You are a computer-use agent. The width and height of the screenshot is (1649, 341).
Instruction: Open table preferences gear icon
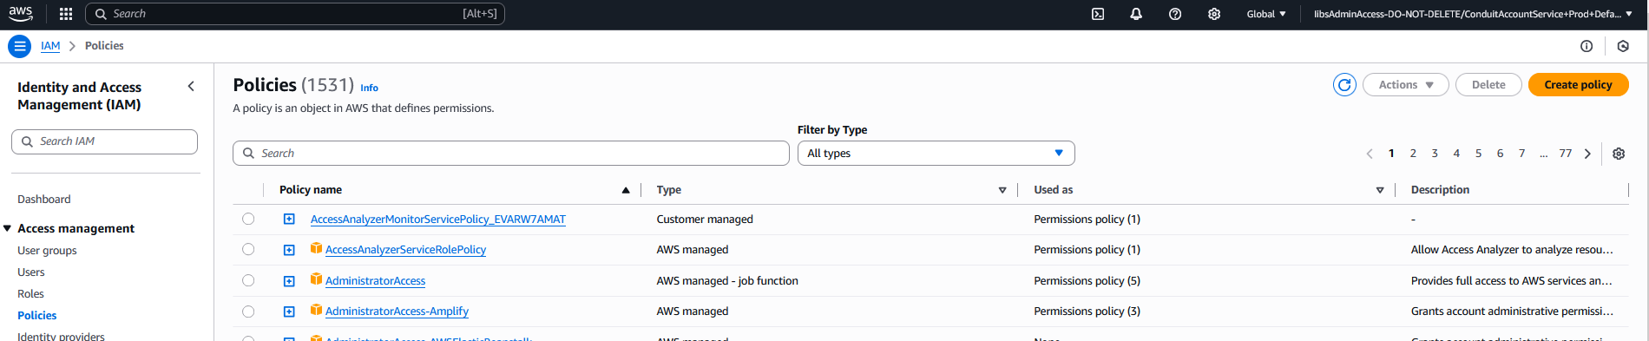coord(1619,154)
